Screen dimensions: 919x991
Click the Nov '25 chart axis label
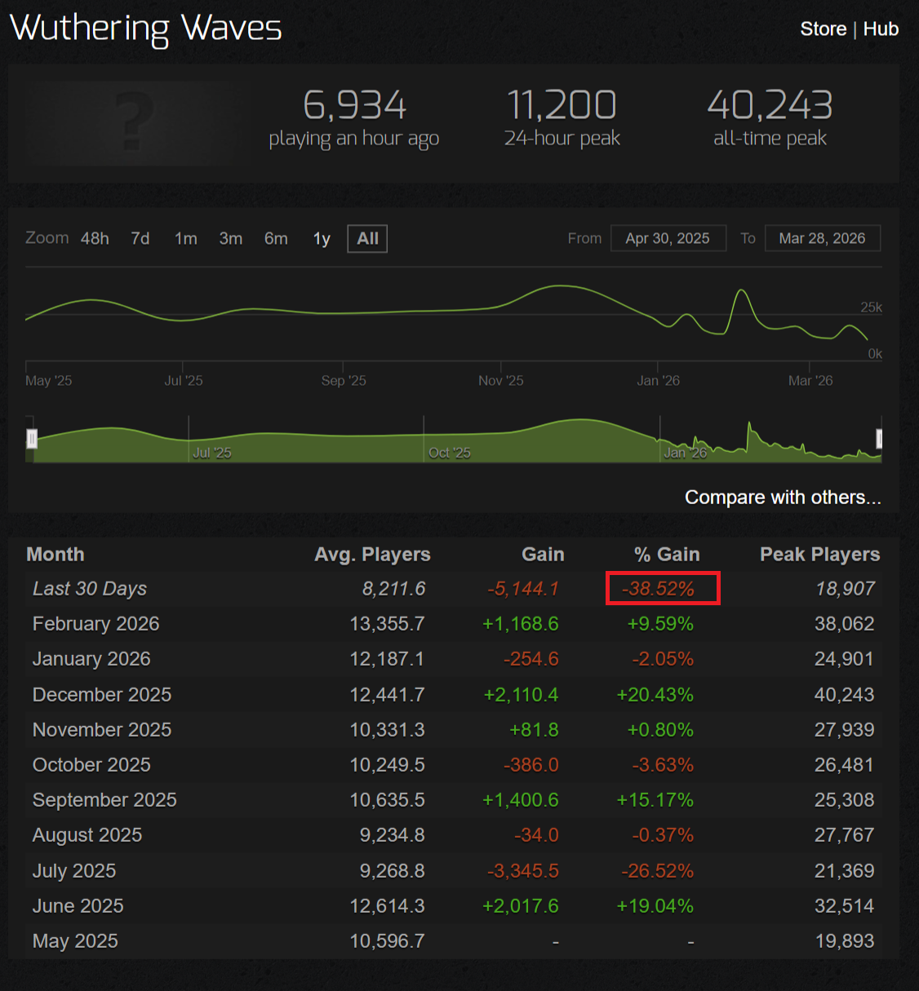500,381
